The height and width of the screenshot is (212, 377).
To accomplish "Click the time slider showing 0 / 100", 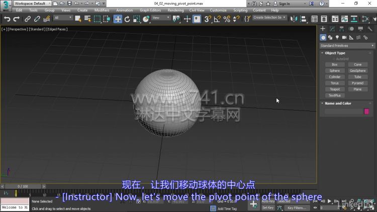I will [23, 186].
